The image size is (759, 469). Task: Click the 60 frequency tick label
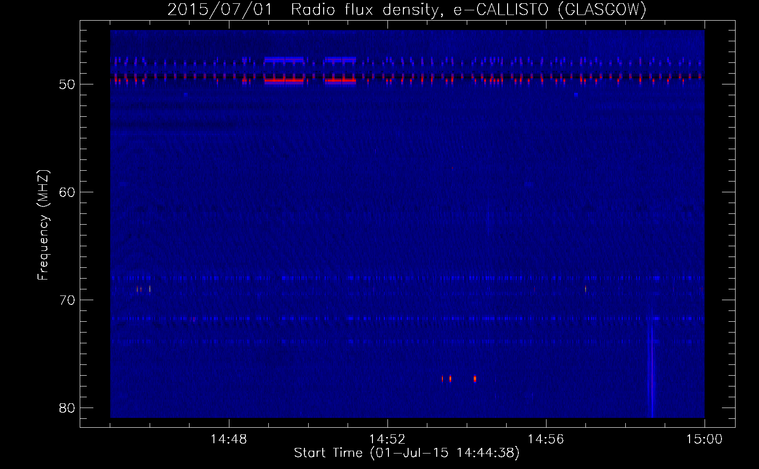[x=68, y=192]
